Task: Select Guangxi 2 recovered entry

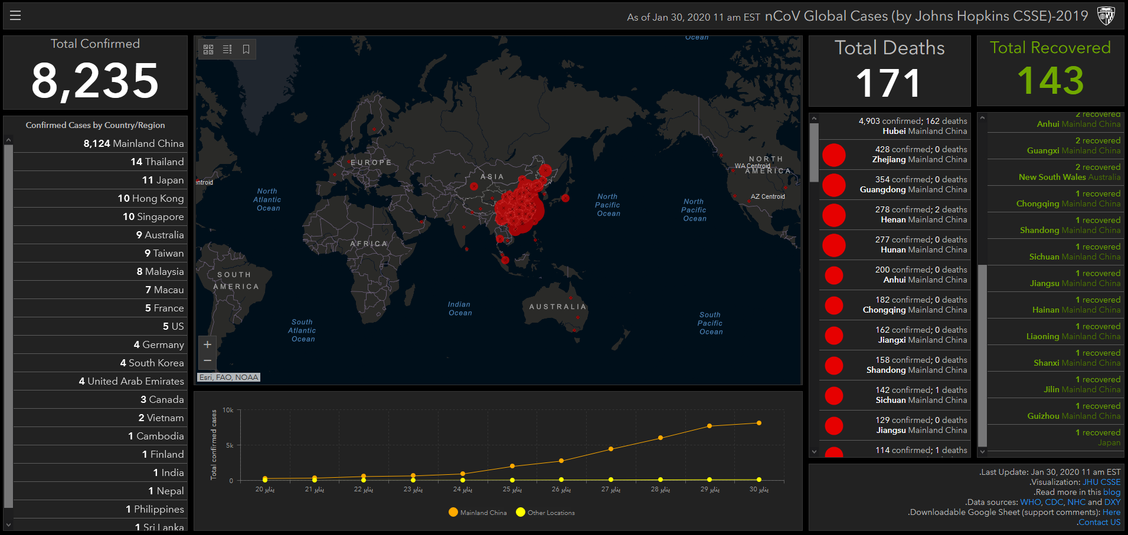Action: click(1055, 146)
